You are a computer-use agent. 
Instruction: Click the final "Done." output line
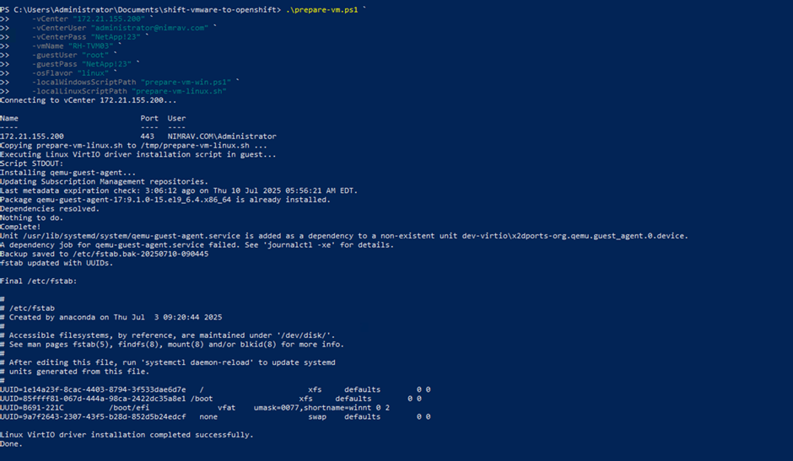(11, 443)
